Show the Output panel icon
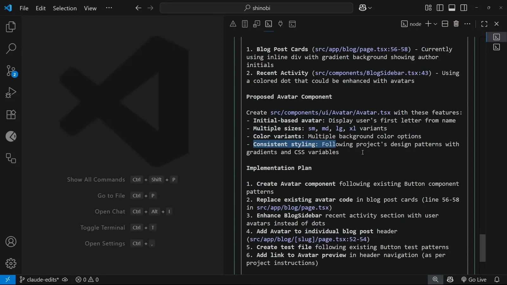The width and height of the screenshot is (507, 285). click(x=245, y=24)
